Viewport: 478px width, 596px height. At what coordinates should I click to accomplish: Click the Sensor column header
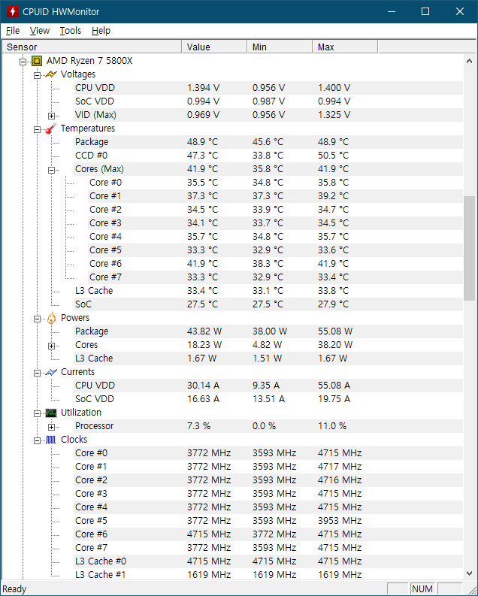click(x=92, y=47)
